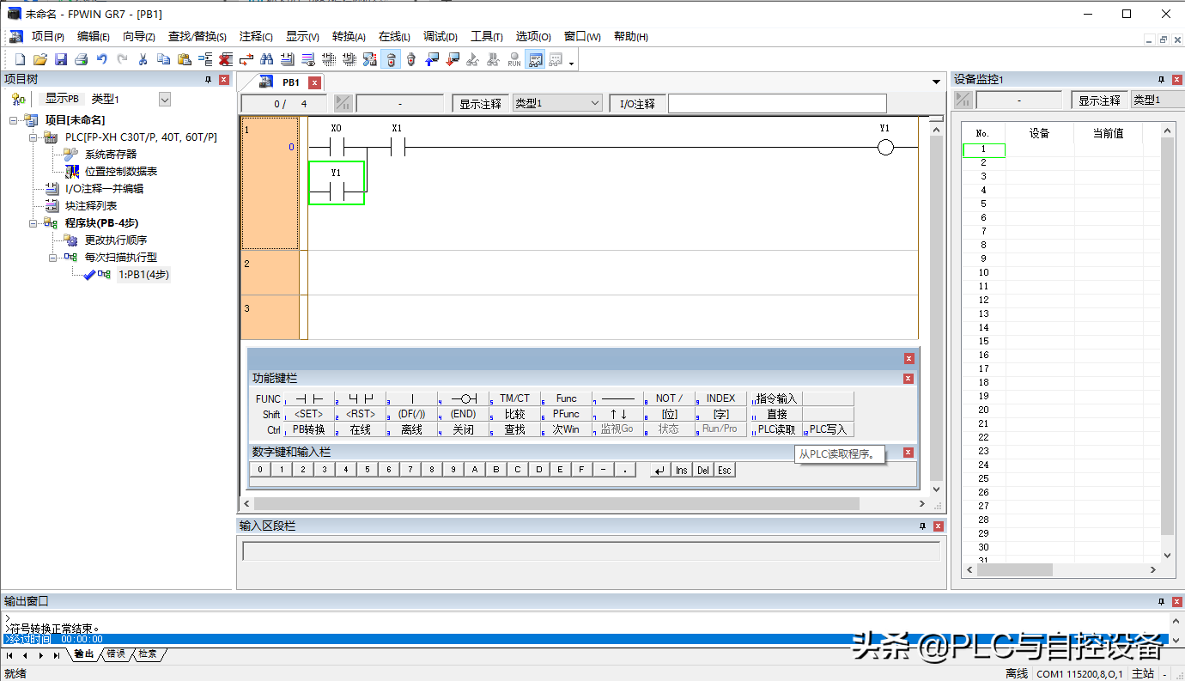1185x681 pixels.
Task: Click the Upload from PLC icon (blue arrow)
Action: click(432, 59)
